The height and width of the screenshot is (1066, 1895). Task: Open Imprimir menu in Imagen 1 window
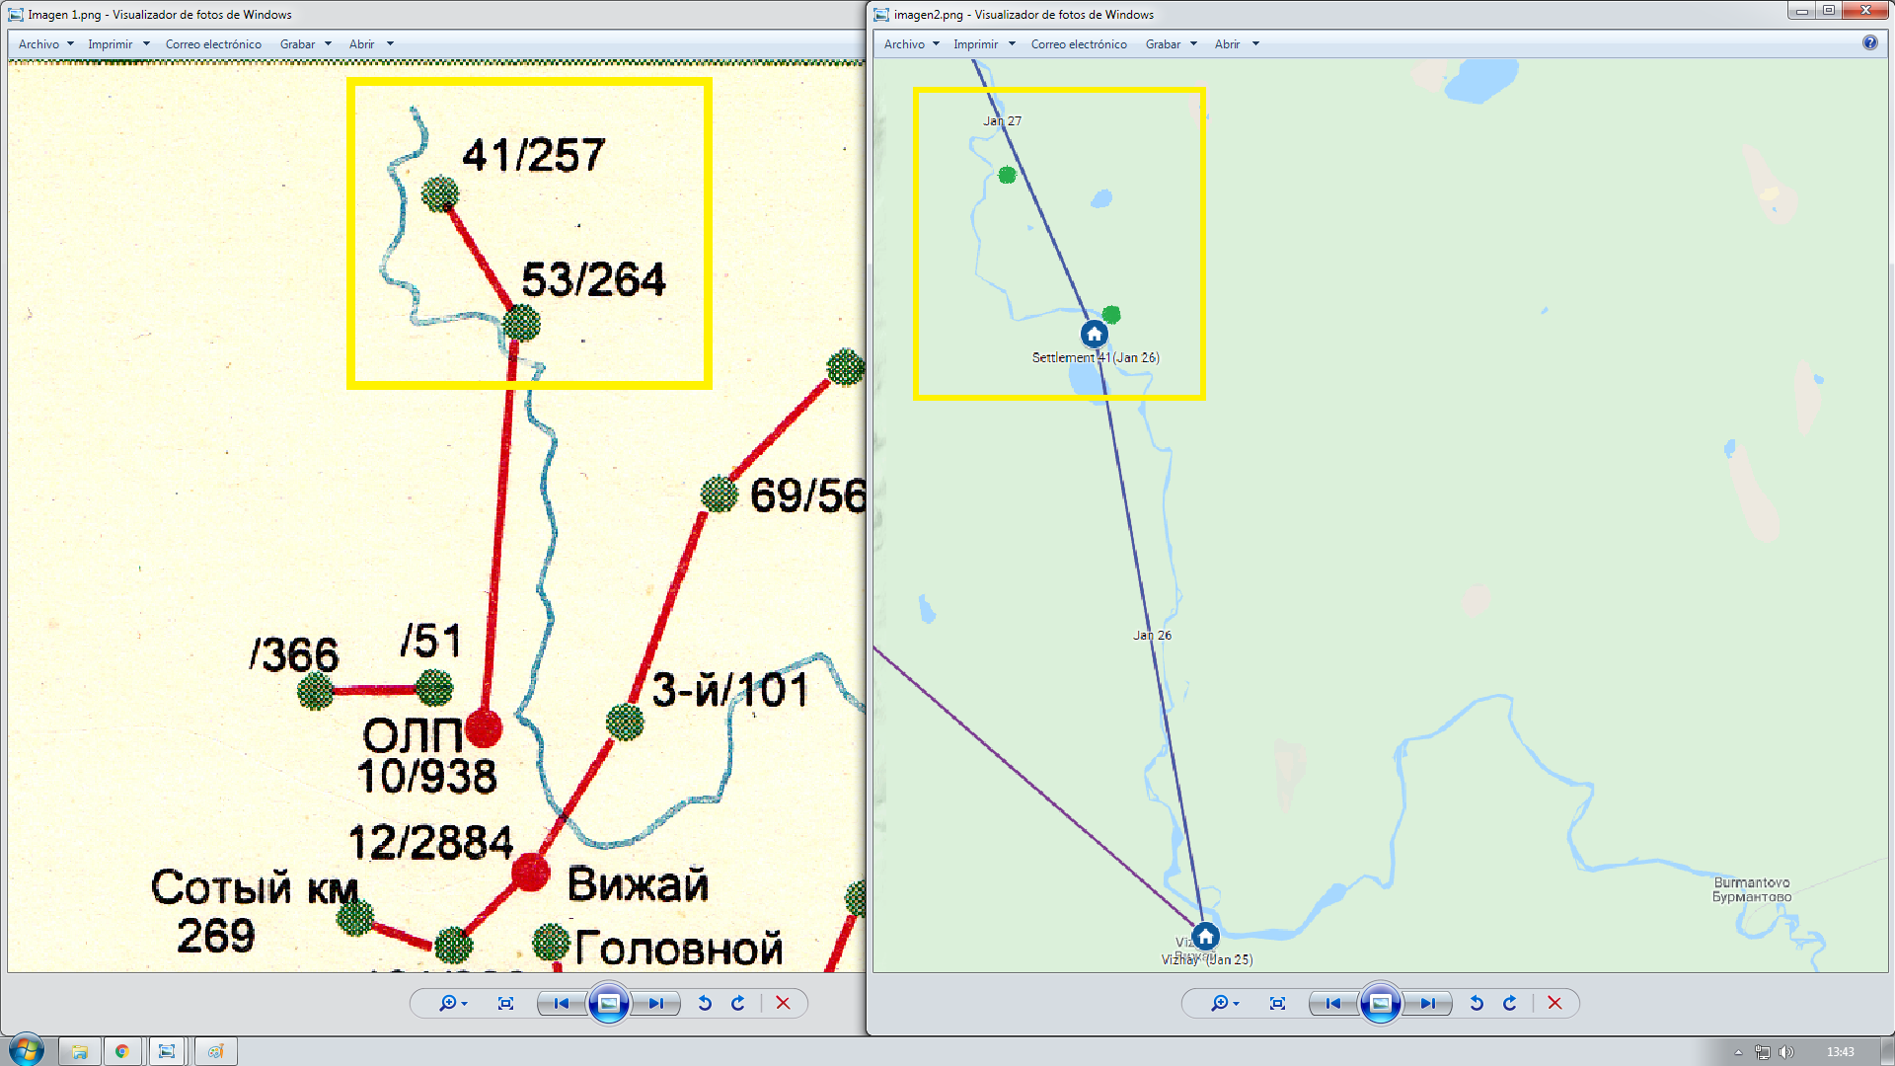click(x=118, y=44)
